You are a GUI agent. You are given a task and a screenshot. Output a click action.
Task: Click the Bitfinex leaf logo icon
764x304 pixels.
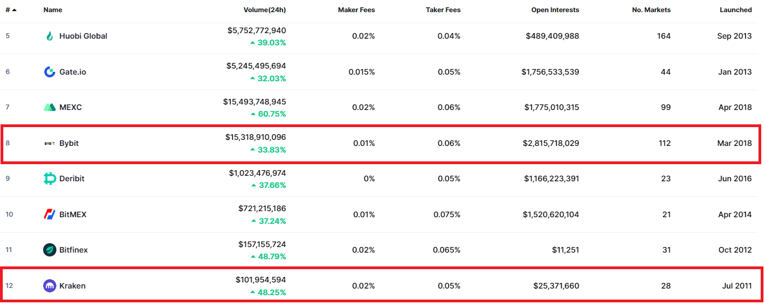tap(50, 250)
